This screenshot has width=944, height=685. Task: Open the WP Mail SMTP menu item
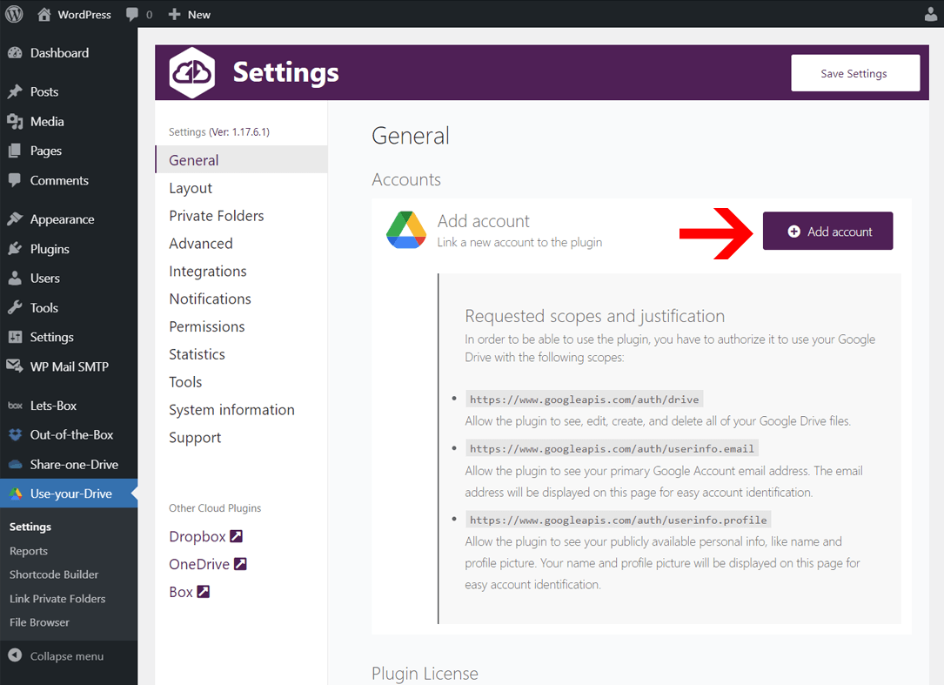(x=69, y=366)
